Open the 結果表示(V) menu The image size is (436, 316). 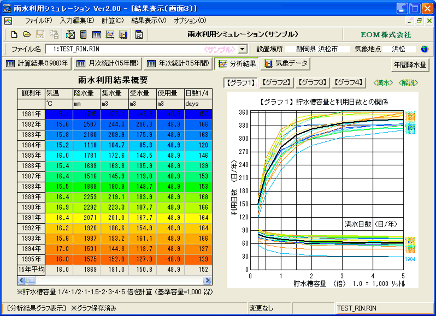(x=149, y=21)
